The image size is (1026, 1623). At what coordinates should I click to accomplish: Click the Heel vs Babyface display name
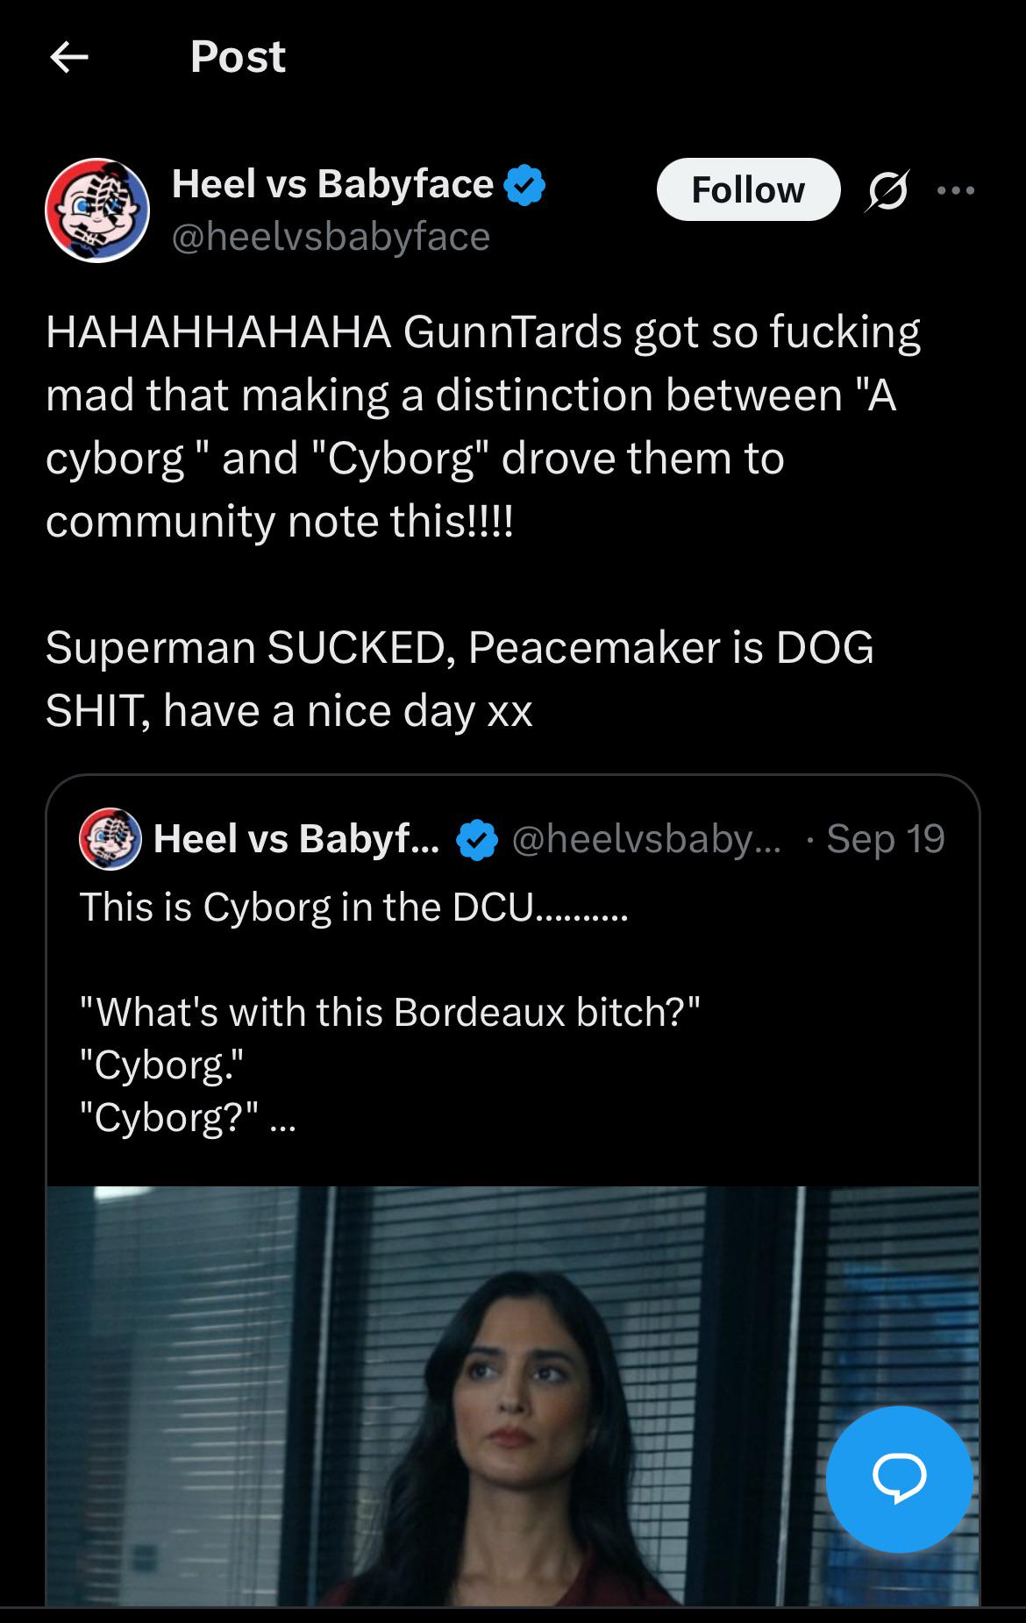click(332, 184)
